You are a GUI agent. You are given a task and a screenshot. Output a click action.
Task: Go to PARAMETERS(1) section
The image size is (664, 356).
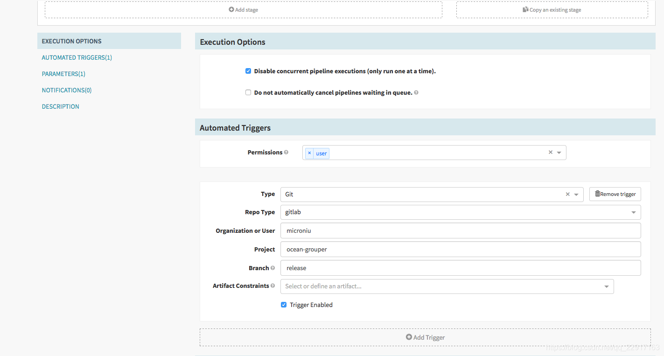point(63,74)
